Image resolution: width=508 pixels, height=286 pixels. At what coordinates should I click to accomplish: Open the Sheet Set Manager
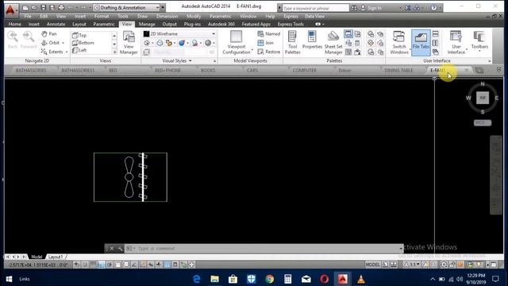(333, 43)
